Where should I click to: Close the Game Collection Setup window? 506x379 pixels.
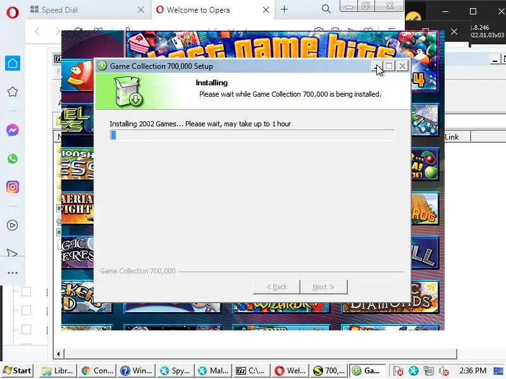pyautogui.click(x=402, y=66)
